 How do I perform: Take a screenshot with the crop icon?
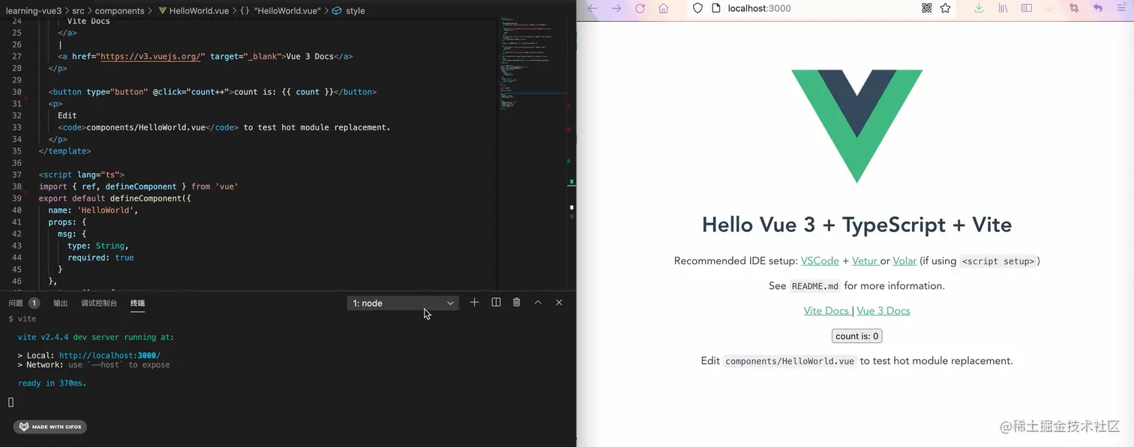(1074, 8)
